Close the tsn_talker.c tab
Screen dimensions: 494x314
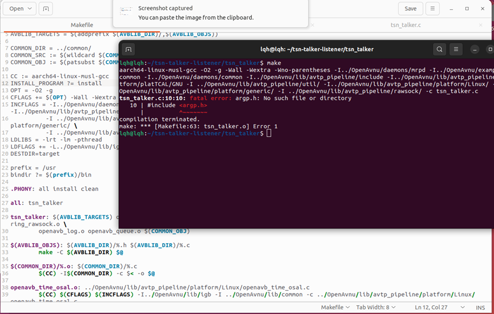(480, 25)
